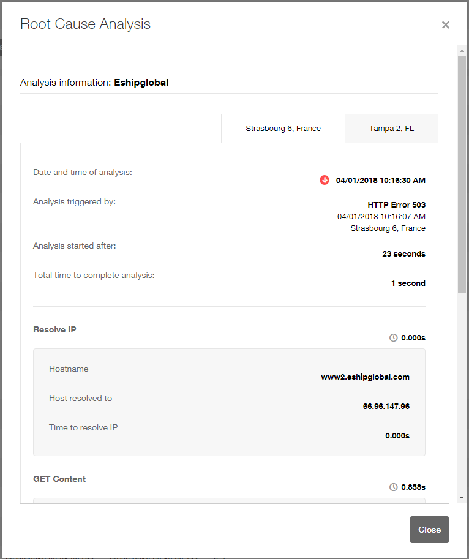Click the GET Content section heading
Viewport: 469px width, 559px height.
click(59, 479)
